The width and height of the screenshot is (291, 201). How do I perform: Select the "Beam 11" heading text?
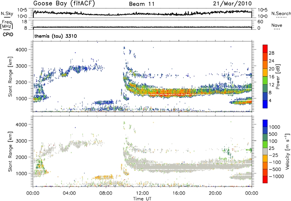click(142, 4)
